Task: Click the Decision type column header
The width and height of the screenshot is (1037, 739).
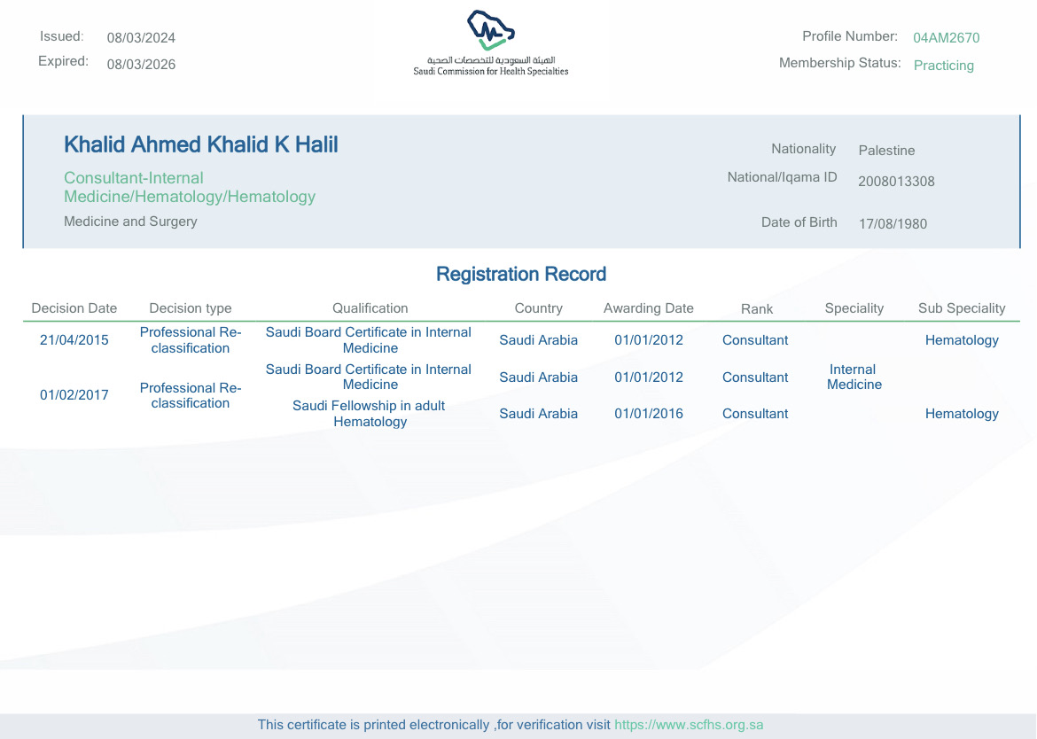Action: [x=191, y=308]
